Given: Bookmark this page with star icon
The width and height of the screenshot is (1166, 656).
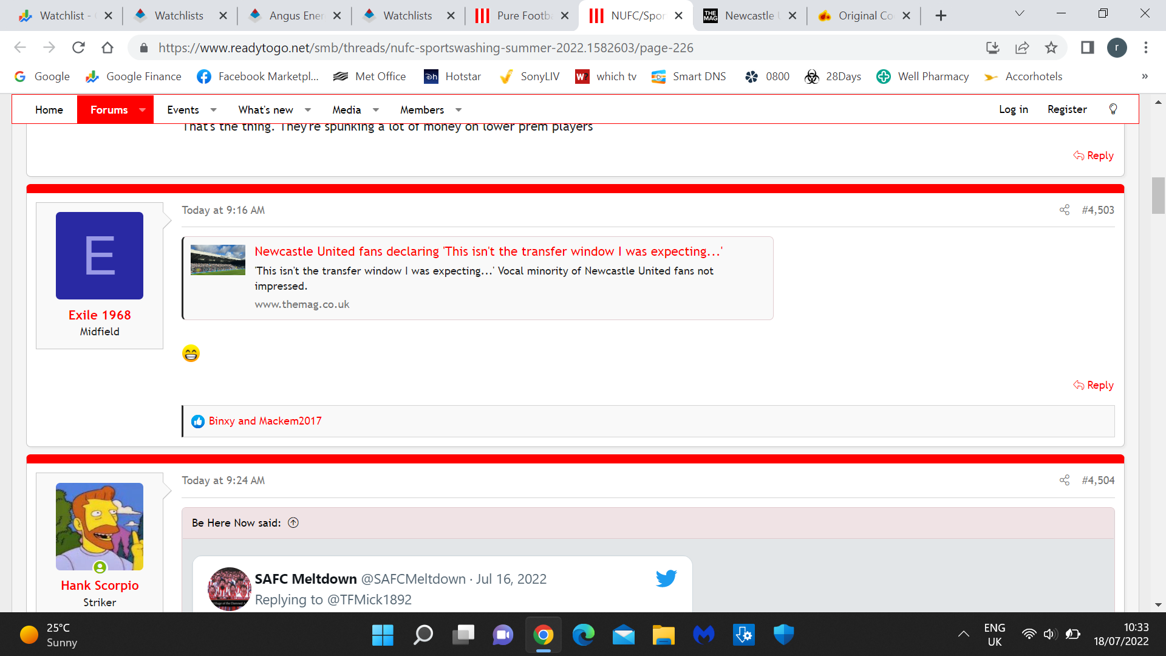Looking at the screenshot, I should [1051, 47].
